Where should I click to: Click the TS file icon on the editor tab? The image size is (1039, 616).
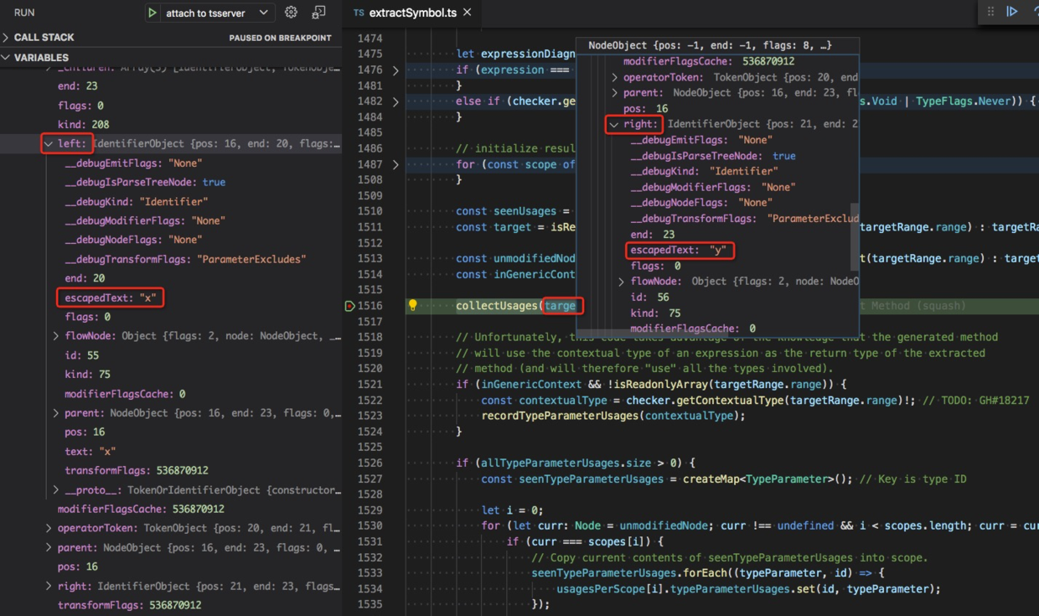pos(358,13)
